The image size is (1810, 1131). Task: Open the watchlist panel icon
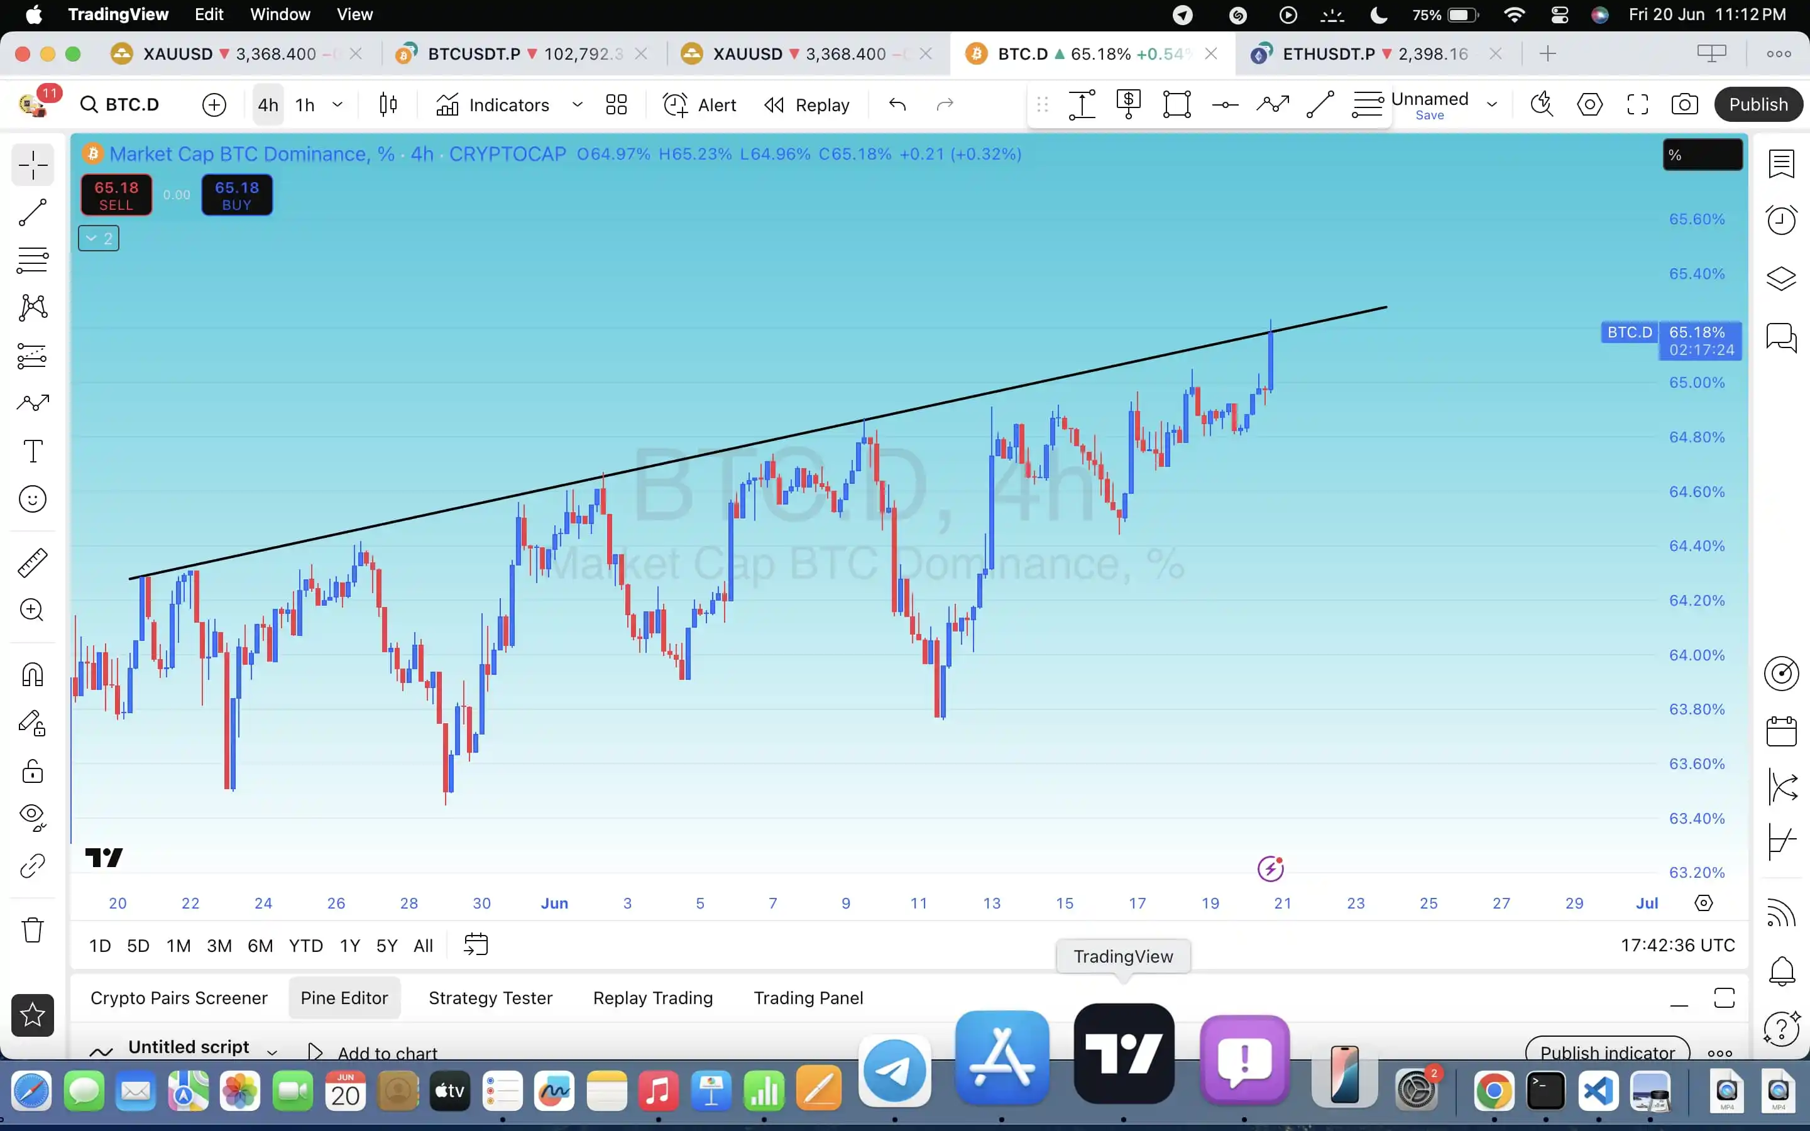tap(1781, 164)
